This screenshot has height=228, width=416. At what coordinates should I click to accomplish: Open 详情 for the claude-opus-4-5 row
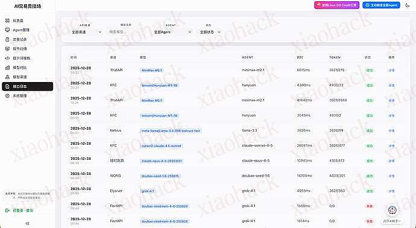pyautogui.click(x=391, y=161)
